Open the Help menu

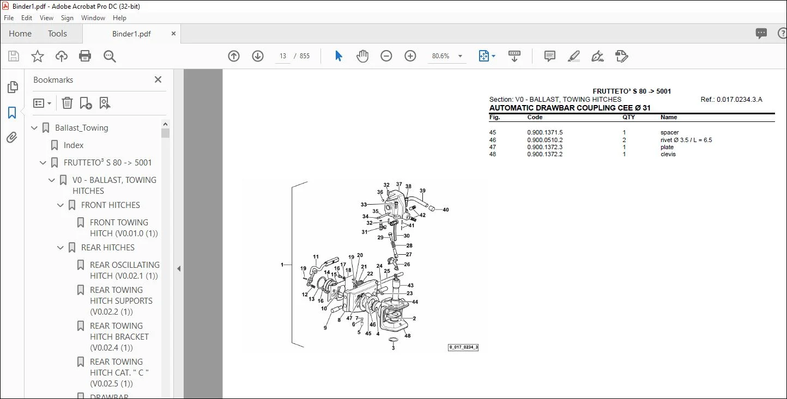[119, 18]
